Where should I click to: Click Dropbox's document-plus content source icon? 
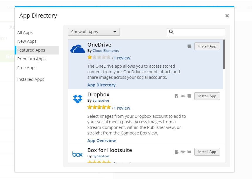click(176, 96)
